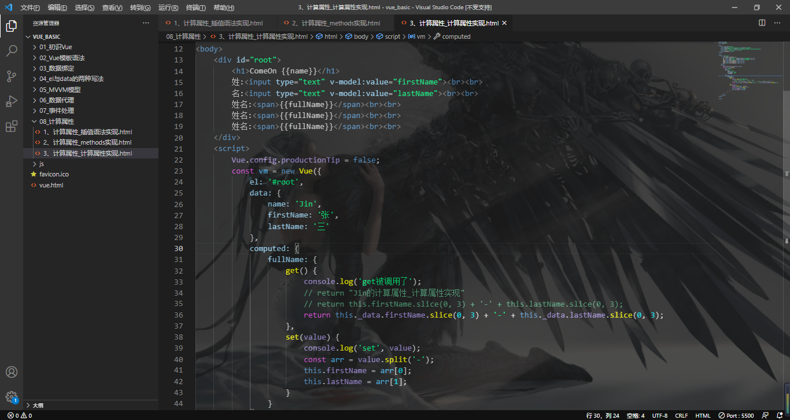
Task: Open the 编辑(E) menu
Action: pyautogui.click(x=57, y=8)
